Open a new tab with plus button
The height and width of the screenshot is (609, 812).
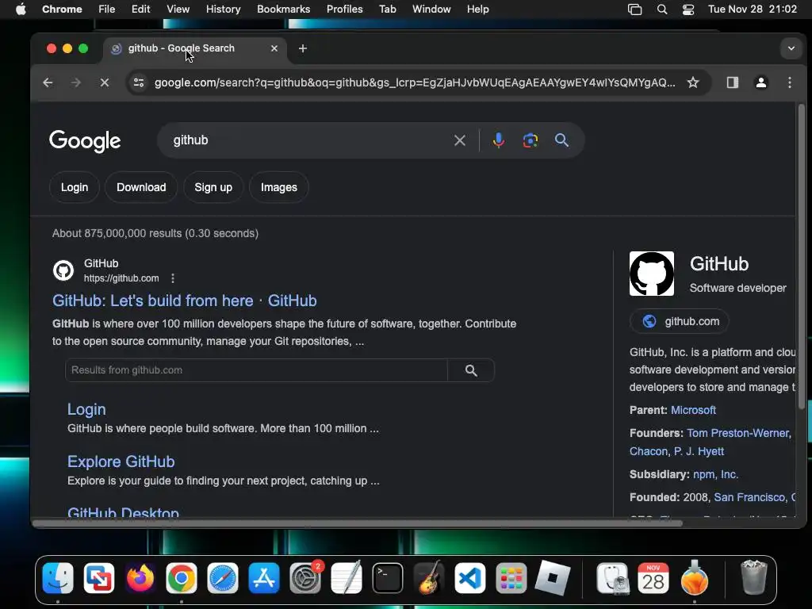[x=303, y=48]
